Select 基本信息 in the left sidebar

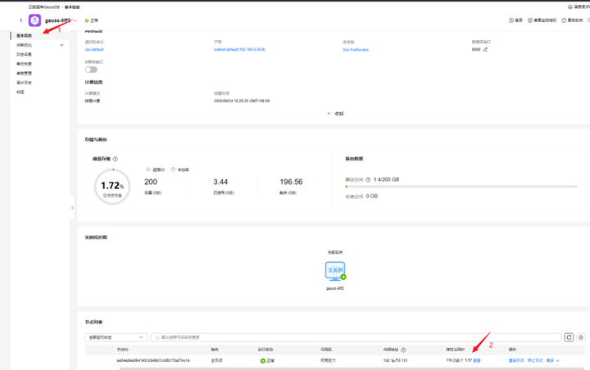pos(24,36)
